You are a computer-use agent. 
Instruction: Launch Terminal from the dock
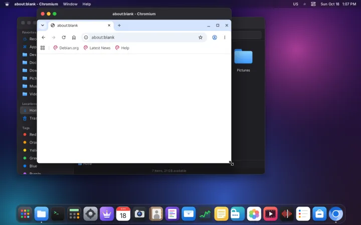point(58,214)
